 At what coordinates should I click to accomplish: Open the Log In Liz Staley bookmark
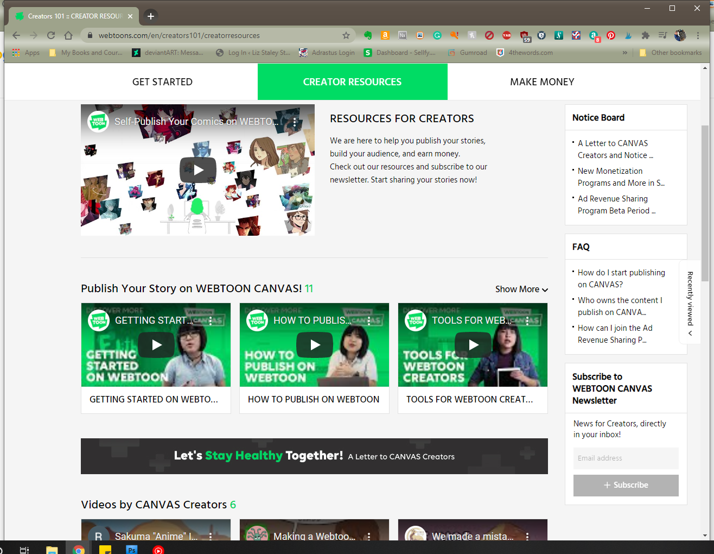click(x=253, y=53)
